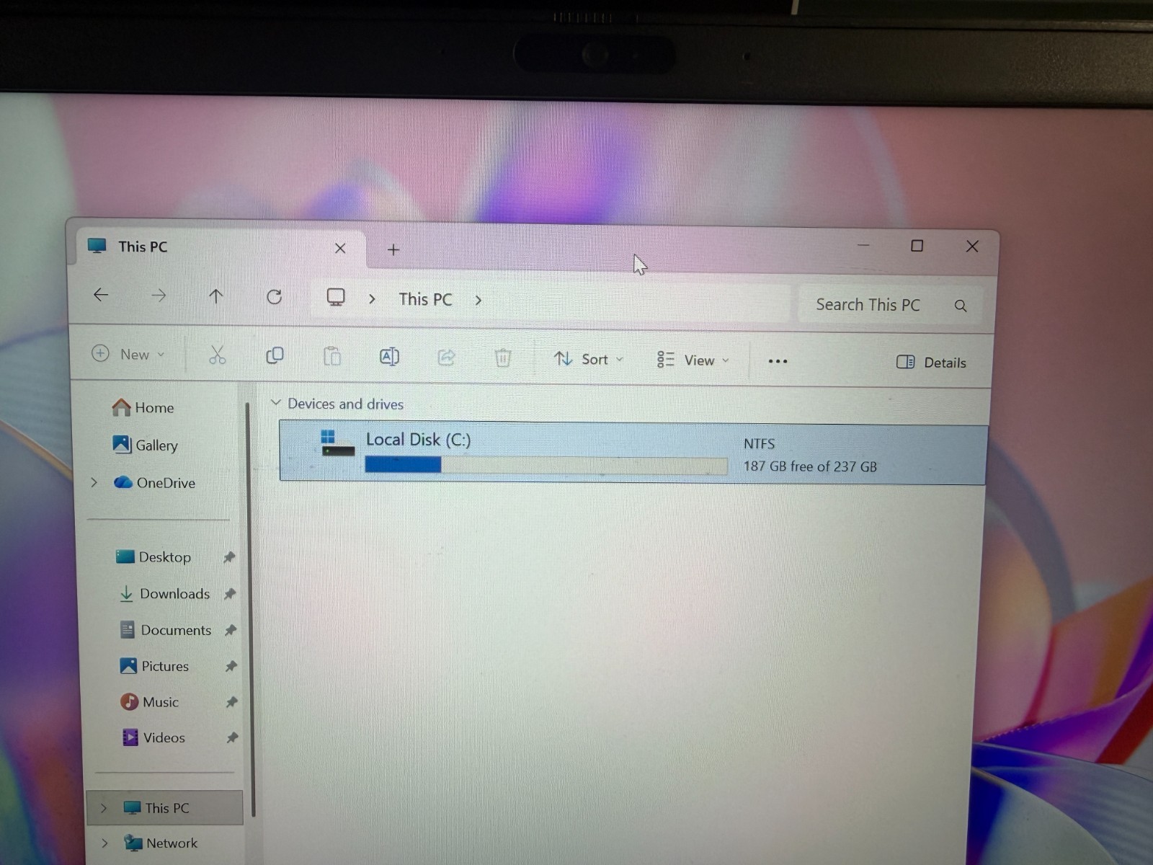Click the Local Disk (C:) usage bar
This screenshot has height=865, width=1153.
click(x=546, y=466)
